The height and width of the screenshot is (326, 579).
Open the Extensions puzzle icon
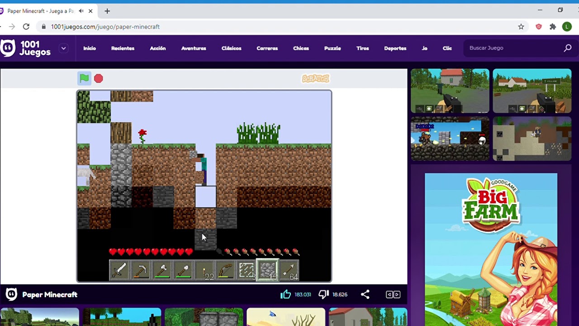tap(553, 27)
